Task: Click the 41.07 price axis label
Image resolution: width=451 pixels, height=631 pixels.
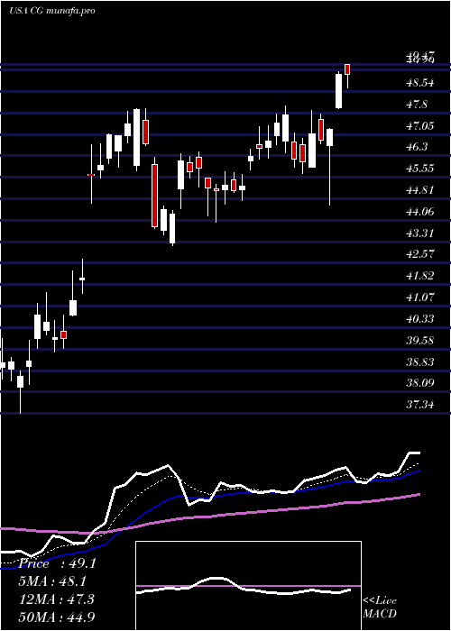Action: pyautogui.click(x=420, y=297)
